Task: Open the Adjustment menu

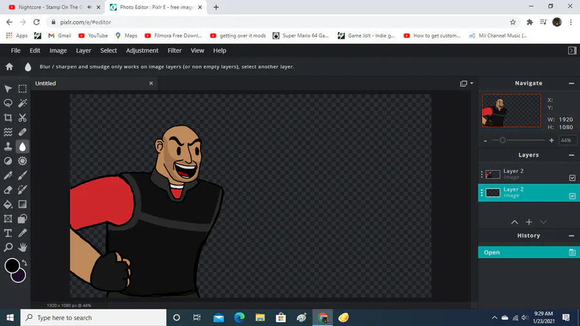Action: (142, 51)
